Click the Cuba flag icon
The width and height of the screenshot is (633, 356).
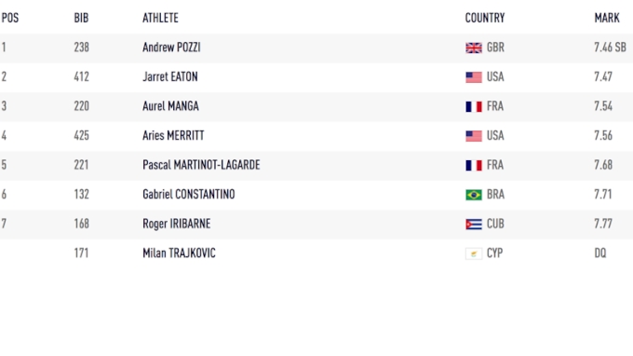(x=474, y=225)
